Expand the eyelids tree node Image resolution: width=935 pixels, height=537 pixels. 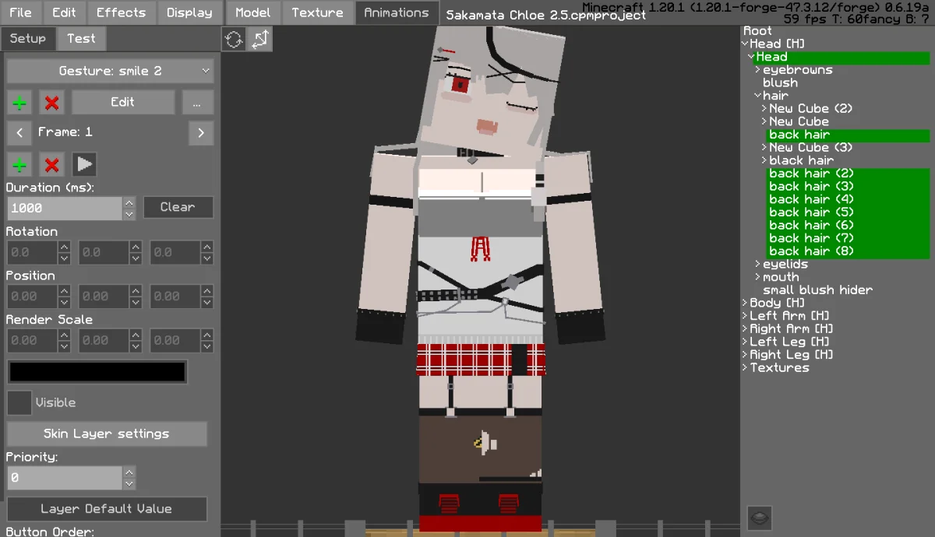[x=757, y=265]
